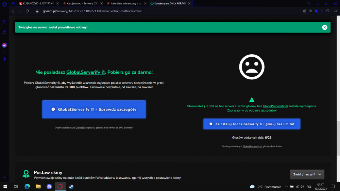Viewport: 340px width, 191px height.
Task: Open the Windows notification center
Action: coord(333,187)
